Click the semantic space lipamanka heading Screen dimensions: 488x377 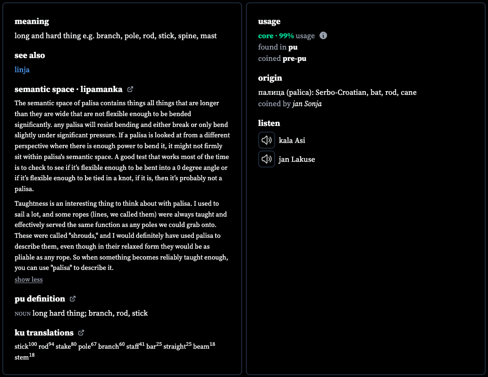(68, 89)
